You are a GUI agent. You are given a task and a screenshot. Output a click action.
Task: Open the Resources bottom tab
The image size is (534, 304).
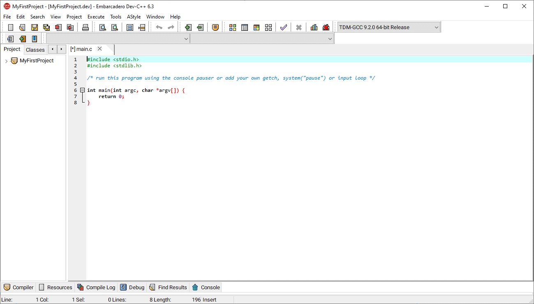click(x=55, y=287)
